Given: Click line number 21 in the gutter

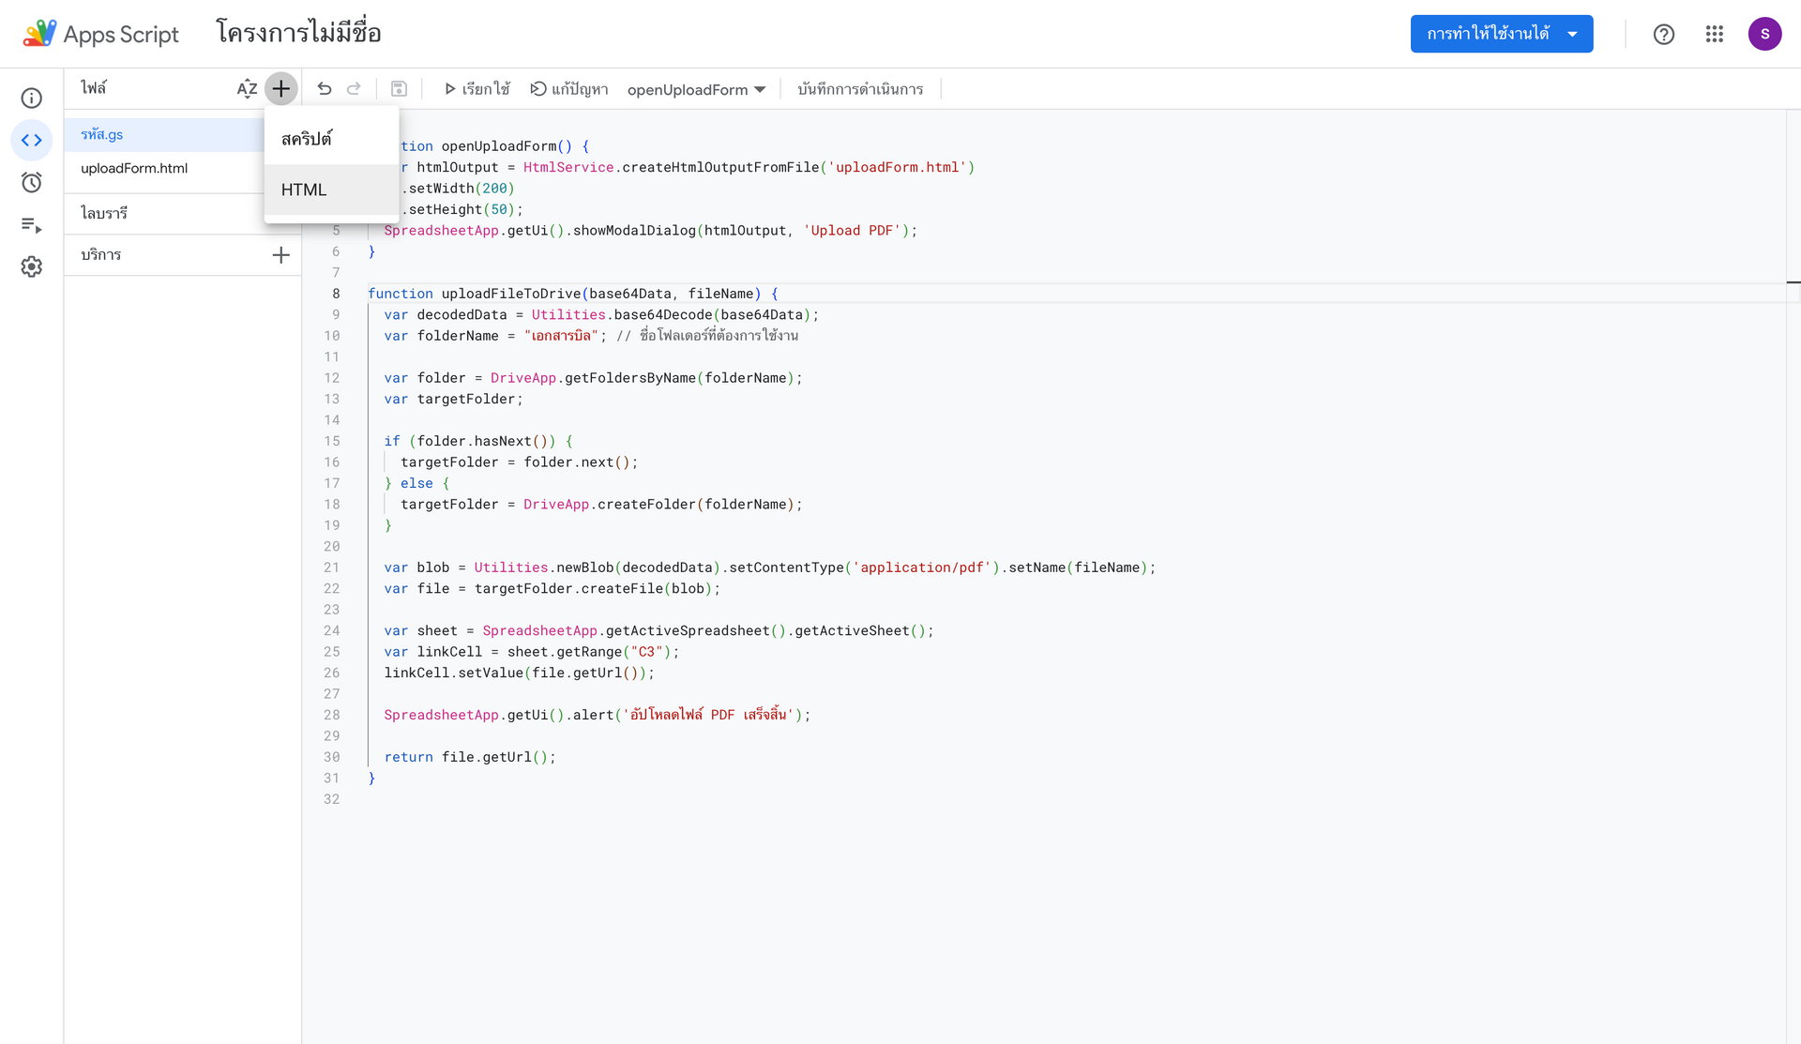Looking at the screenshot, I should point(331,567).
